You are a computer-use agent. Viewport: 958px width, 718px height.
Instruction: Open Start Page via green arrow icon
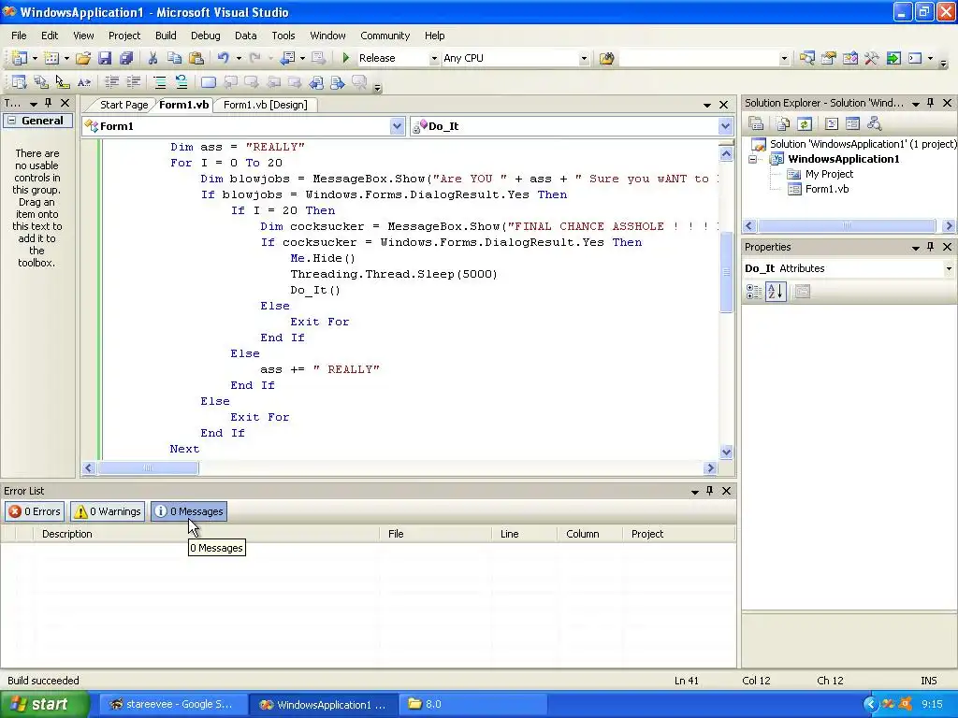pyautogui.click(x=893, y=58)
